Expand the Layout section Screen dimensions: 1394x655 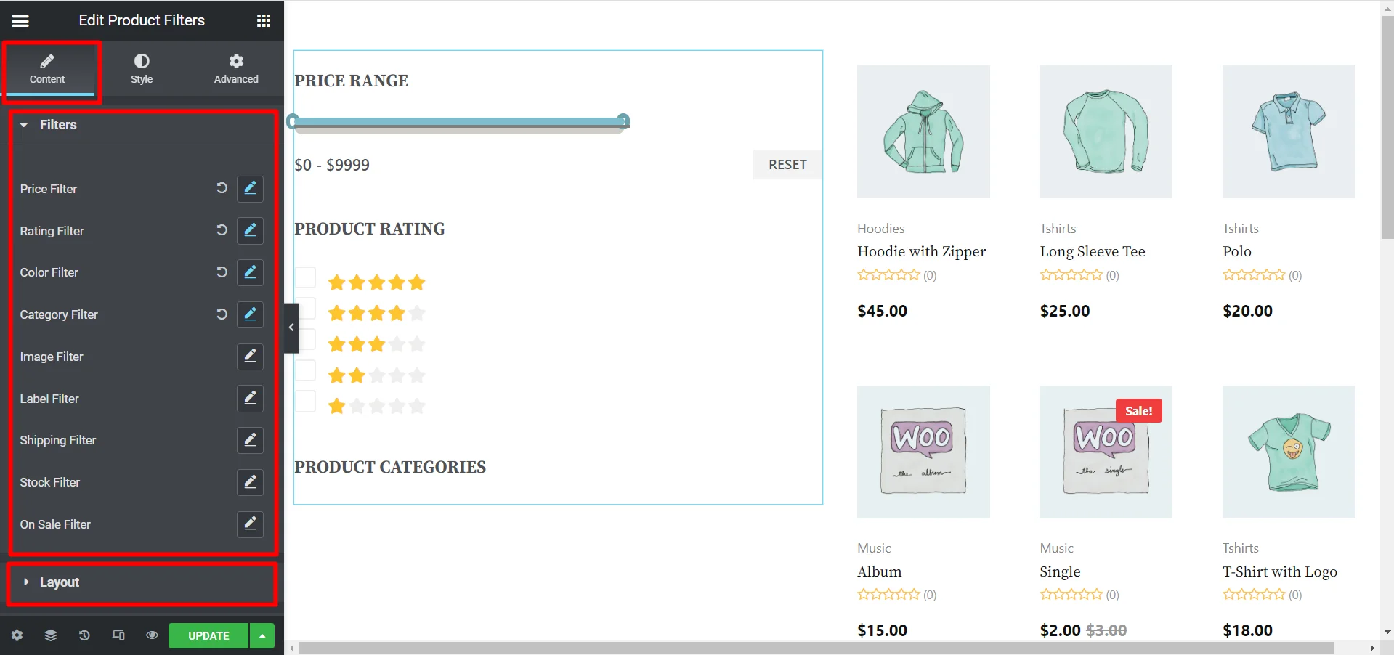pos(142,582)
